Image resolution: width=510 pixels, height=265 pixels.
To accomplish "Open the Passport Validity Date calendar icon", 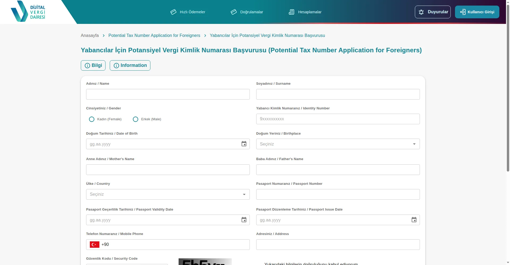I will point(244,220).
